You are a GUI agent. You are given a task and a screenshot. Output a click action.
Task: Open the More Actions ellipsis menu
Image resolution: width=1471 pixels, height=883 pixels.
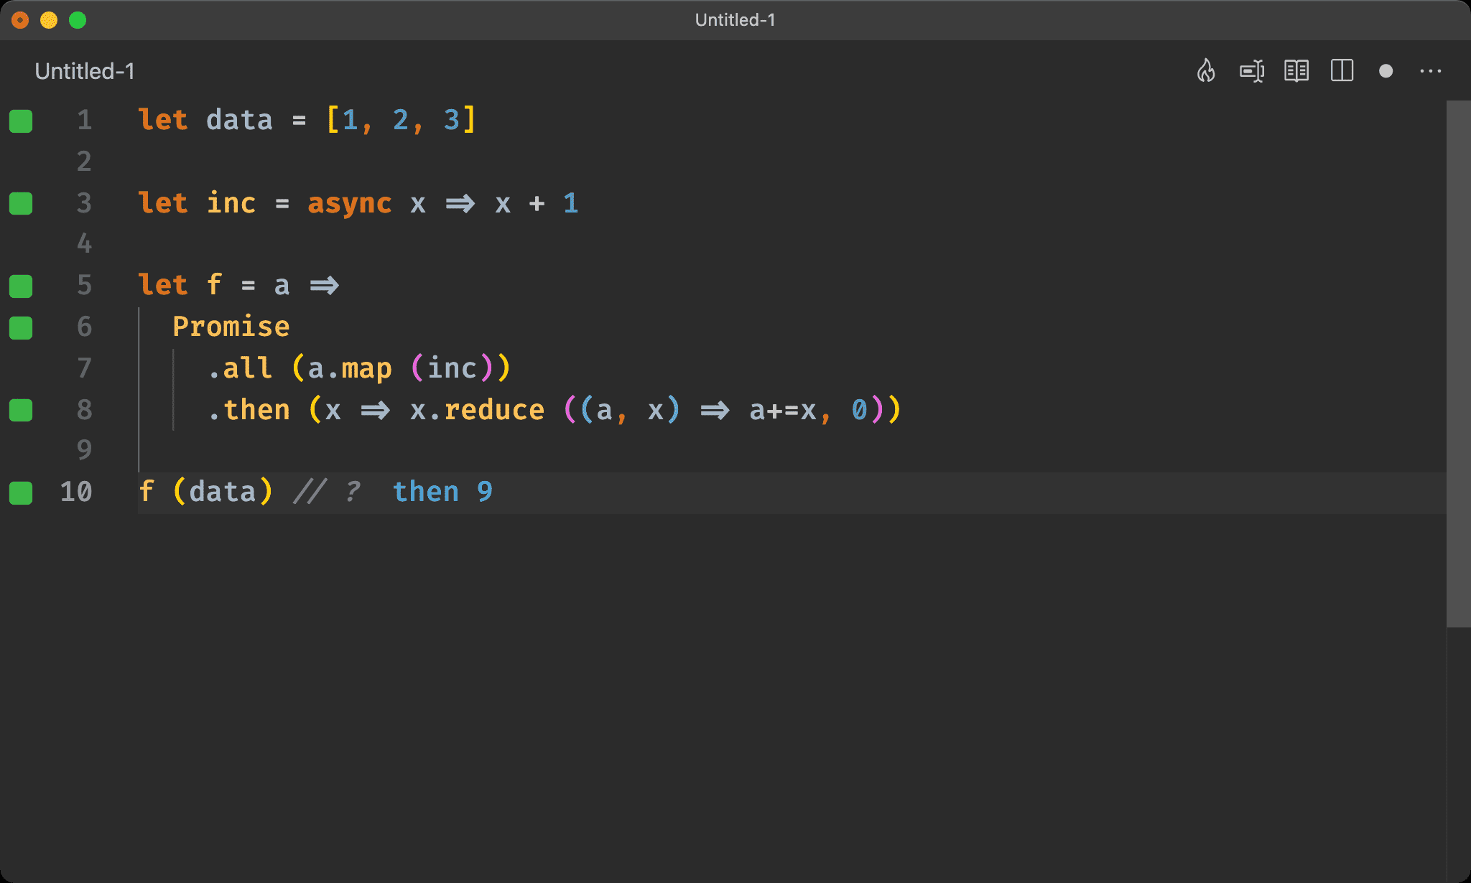tap(1431, 71)
